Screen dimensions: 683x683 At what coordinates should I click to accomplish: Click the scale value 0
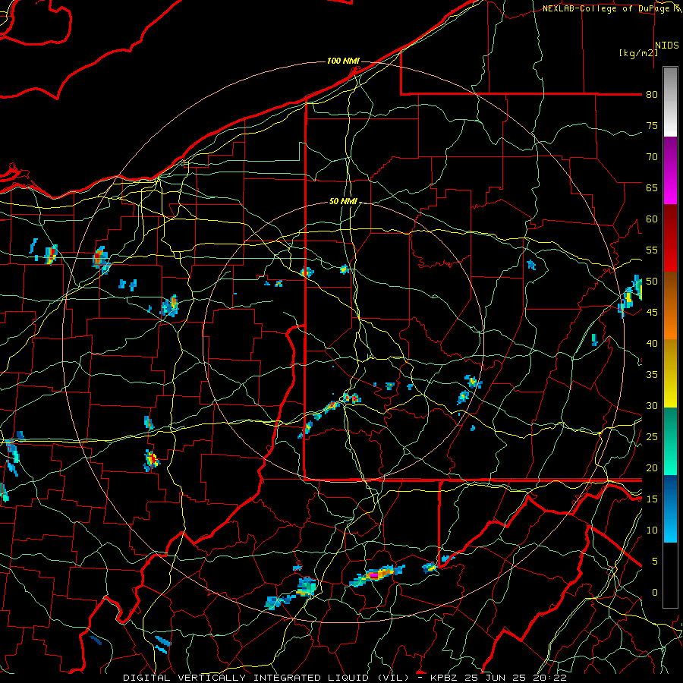point(655,593)
